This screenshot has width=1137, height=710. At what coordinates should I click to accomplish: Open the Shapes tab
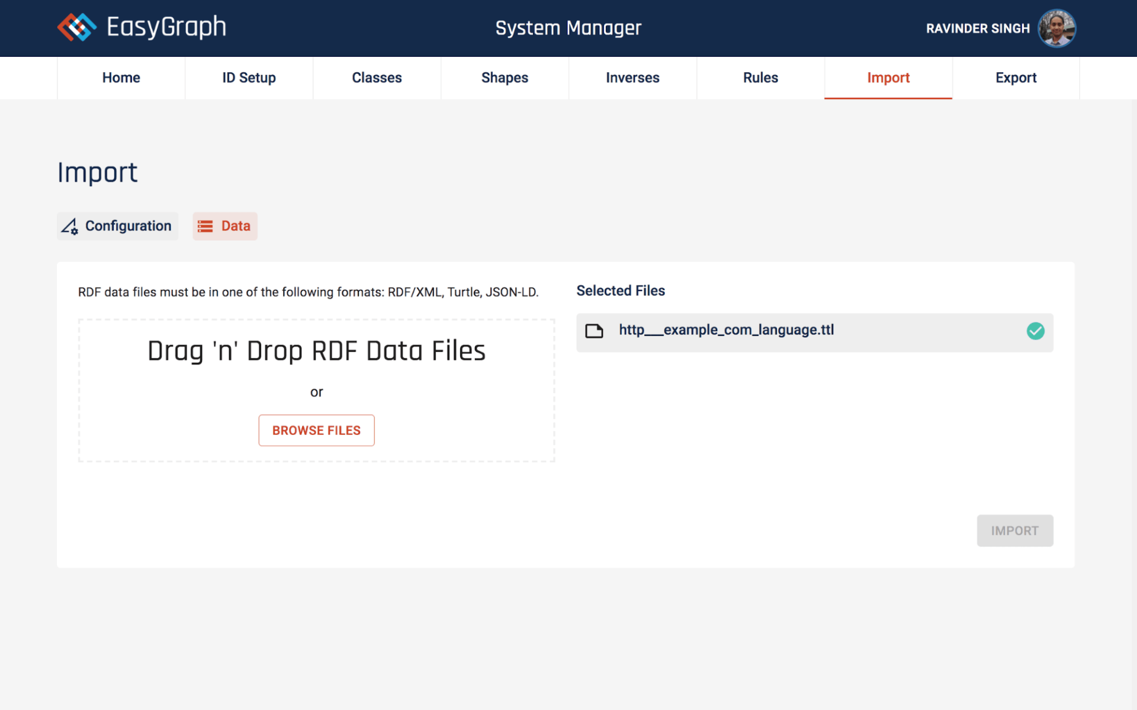pyautogui.click(x=505, y=78)
